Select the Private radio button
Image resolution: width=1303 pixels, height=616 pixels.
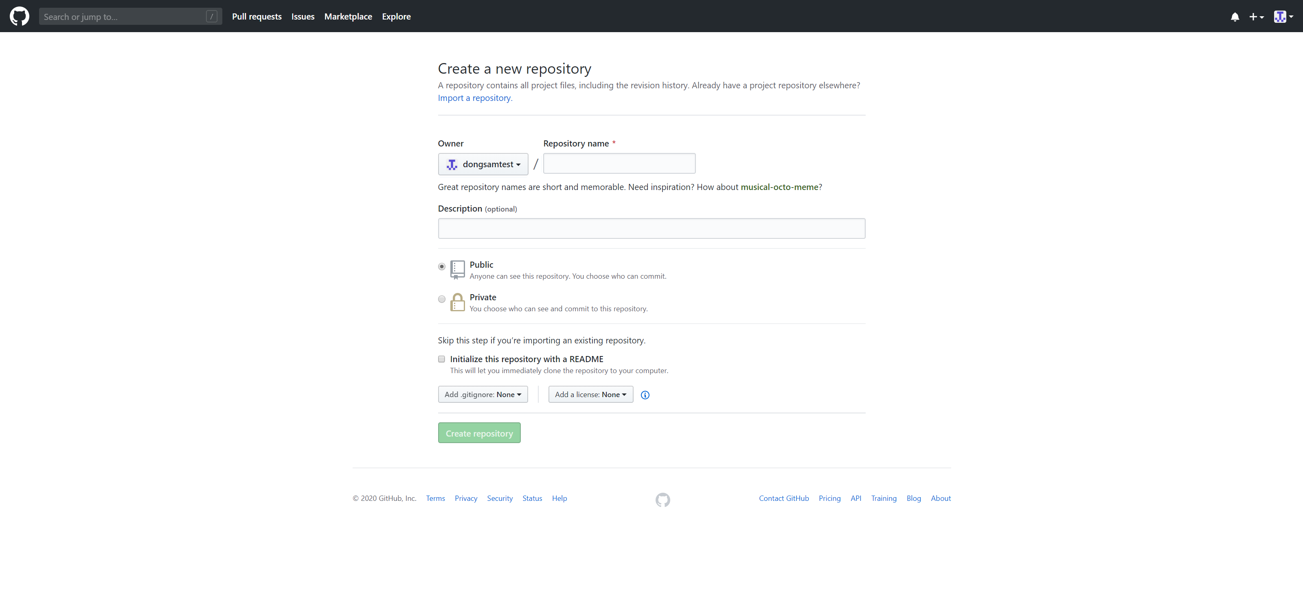click(441, 299)
